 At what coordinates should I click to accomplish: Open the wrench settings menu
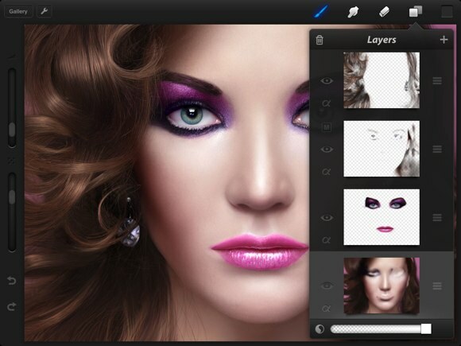(x=44, y=11)
